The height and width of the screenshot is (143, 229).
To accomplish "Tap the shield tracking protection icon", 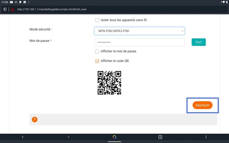I will (x=5, y=9).
